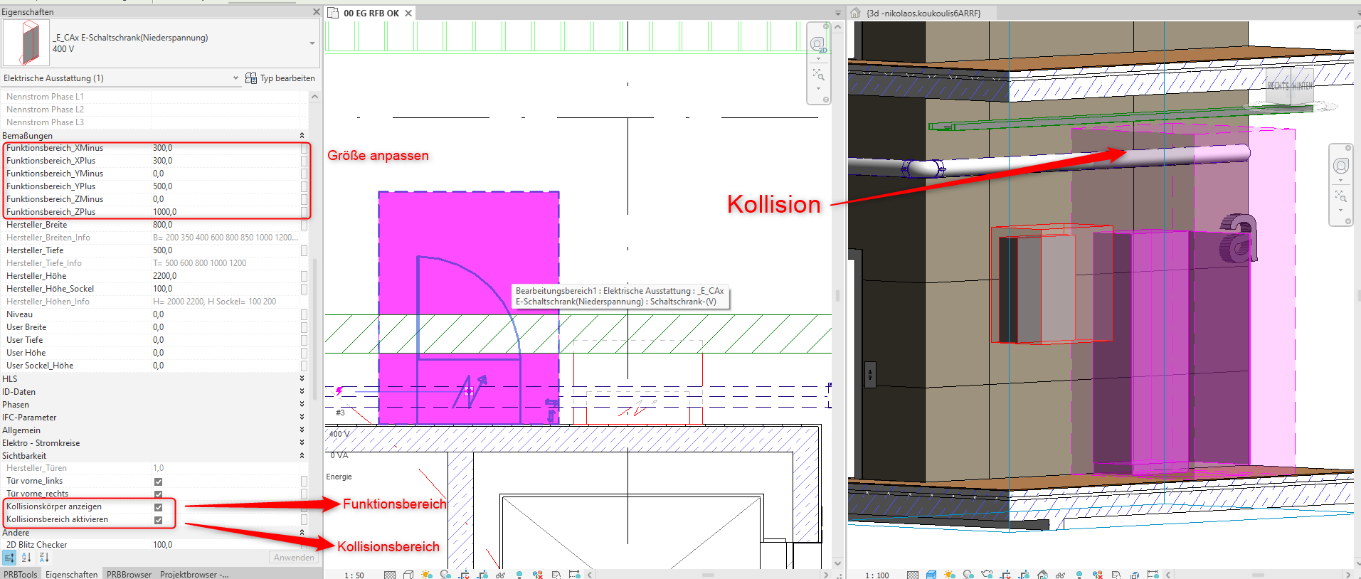Image resolution: width=1361 pixels, height=579 pixels.
Task: Click visual style cube in 3D view bar
Action: coord(932,574)
